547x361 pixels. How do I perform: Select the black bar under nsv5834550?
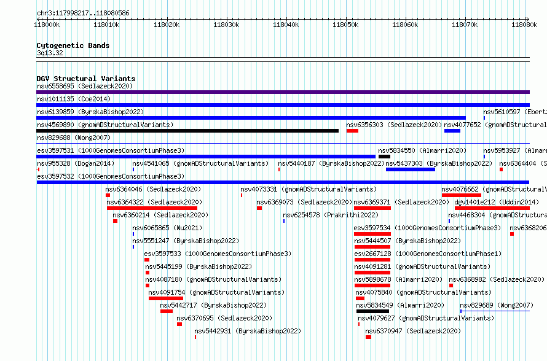(384, 157)
